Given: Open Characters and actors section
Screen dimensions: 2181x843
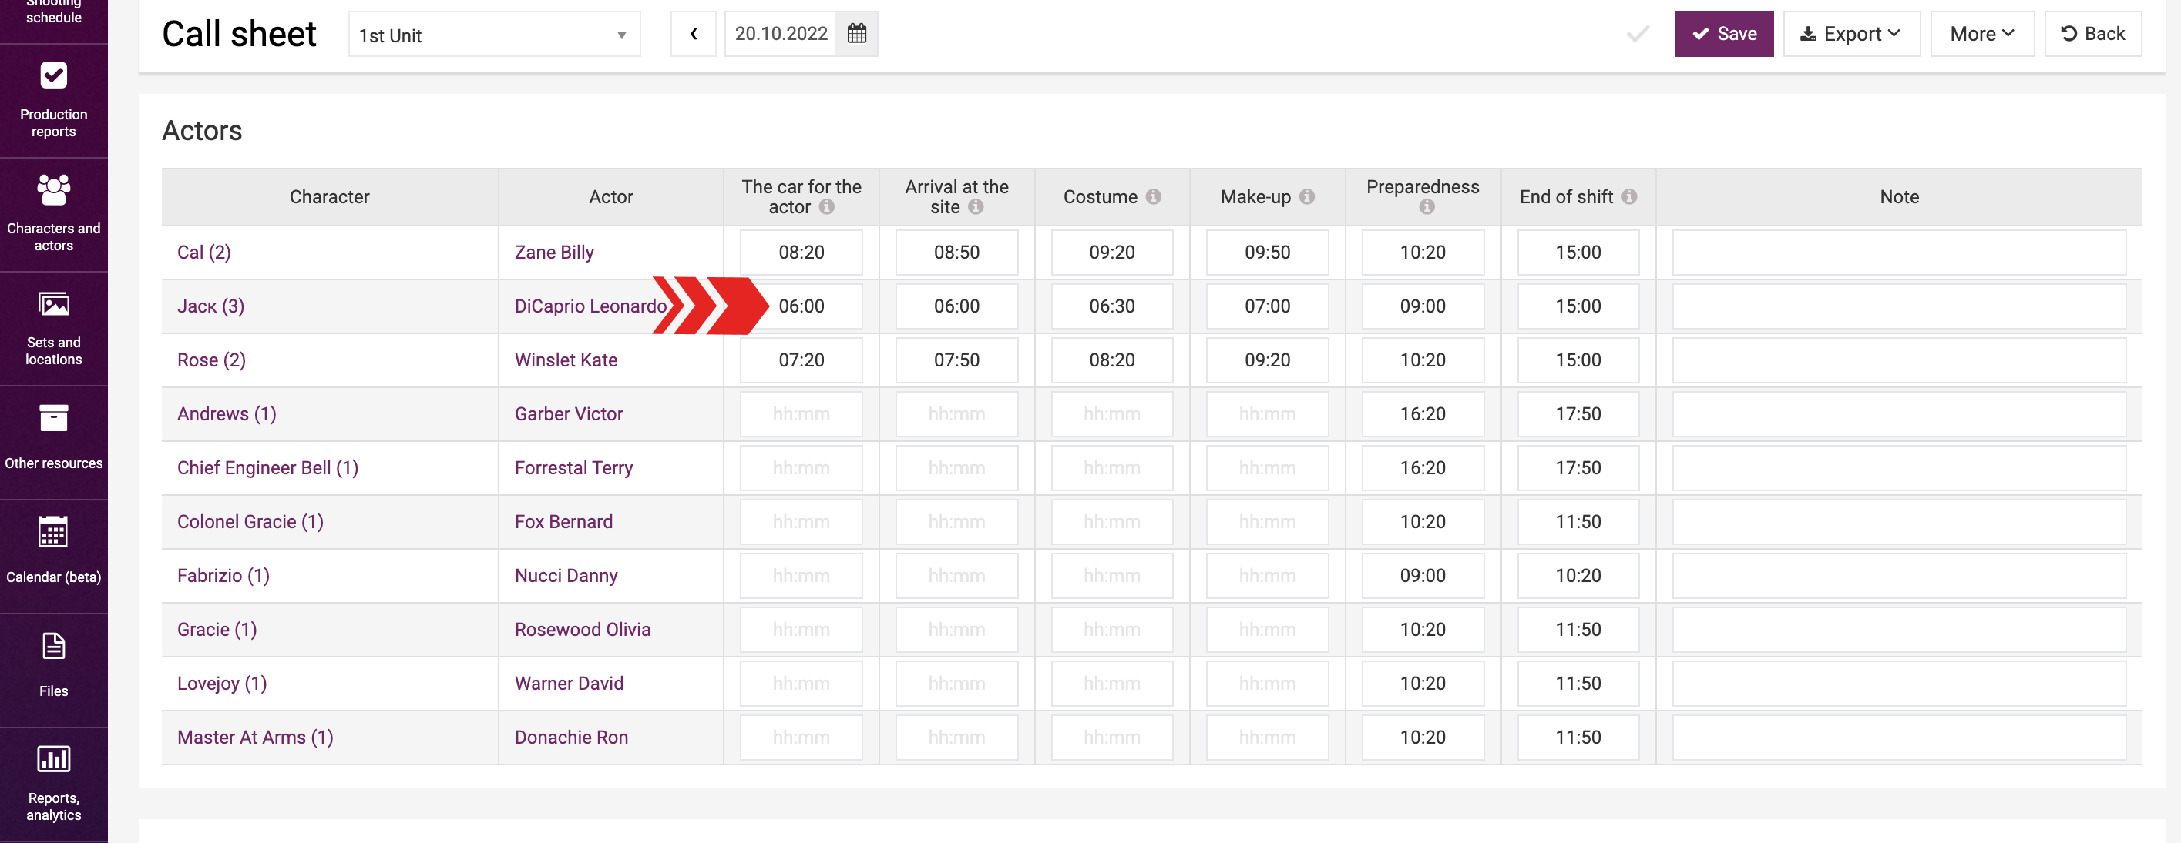Looking at the screenshot, I should click(x=53, y=215).
